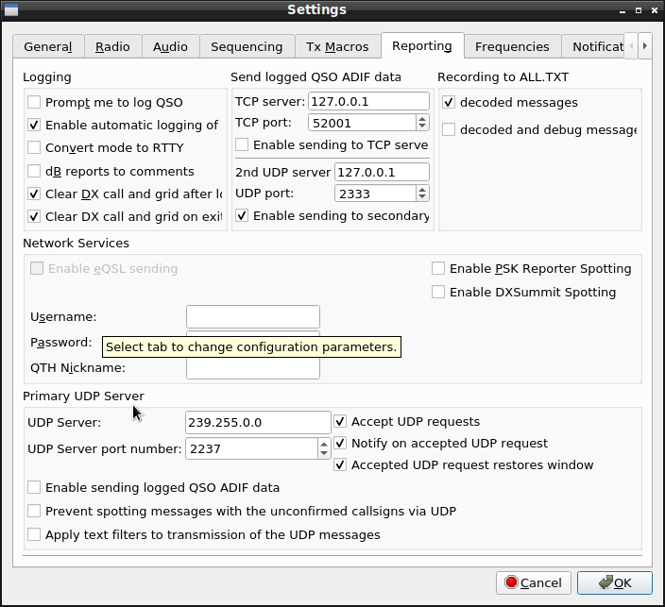Click the 2nd UDP server address field
The image size is (665, 607).
click(x=382, y=172)
